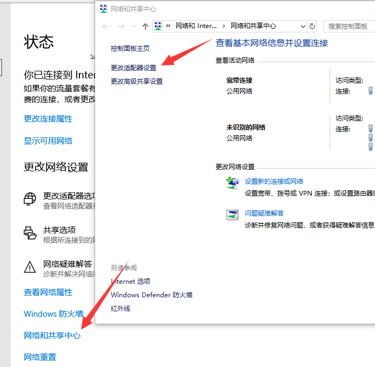
Task: Click the 网络重置 link
Action: tap(40, 357)
